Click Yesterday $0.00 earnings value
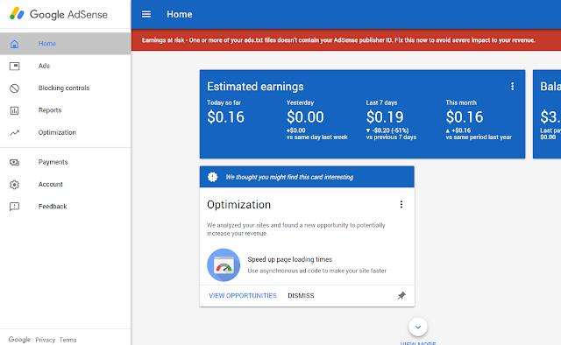Image resolution: width=561 pixels, height=345 pixels. 305,117
